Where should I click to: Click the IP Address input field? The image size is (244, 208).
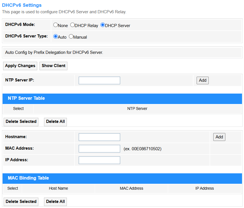(99, 160)
